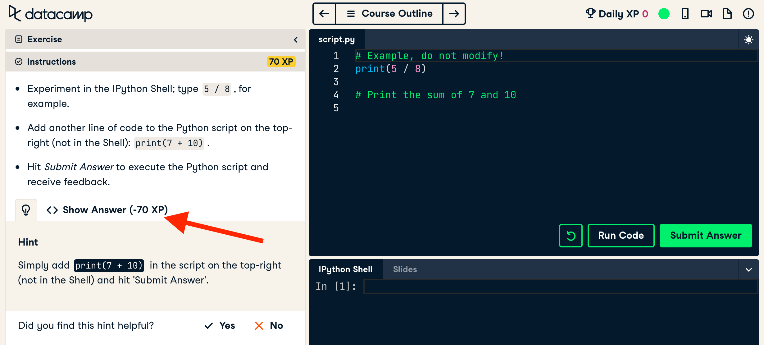
Task: Open the hint lightbulb tab
Action: click(26, 210)
